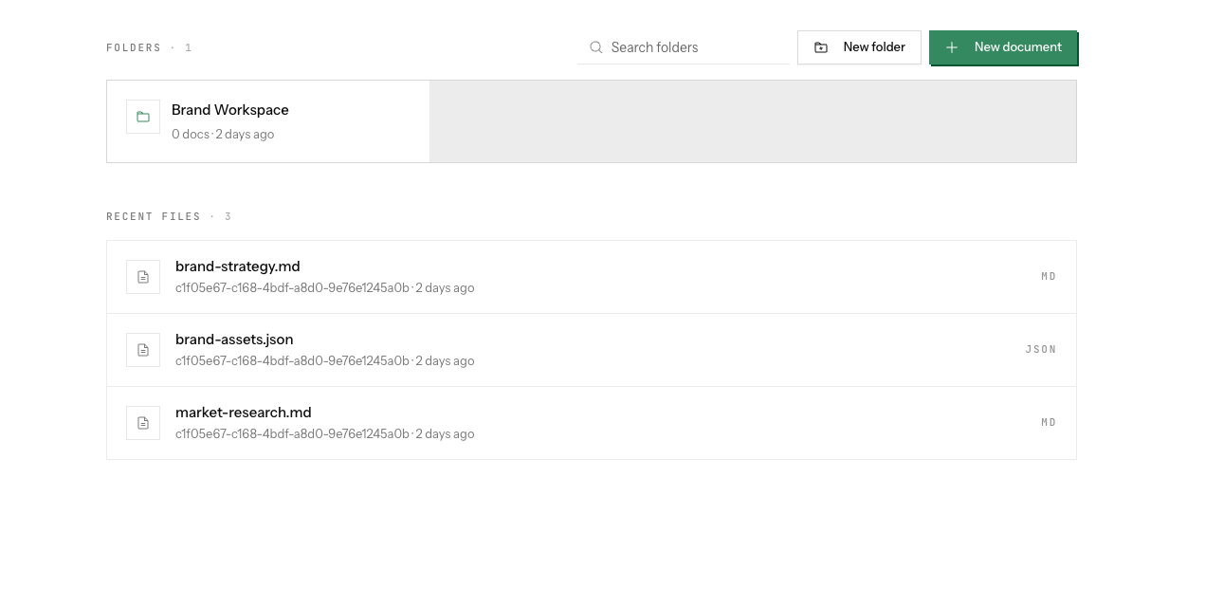
Task: Create a new document
Action: point(1003,47)
